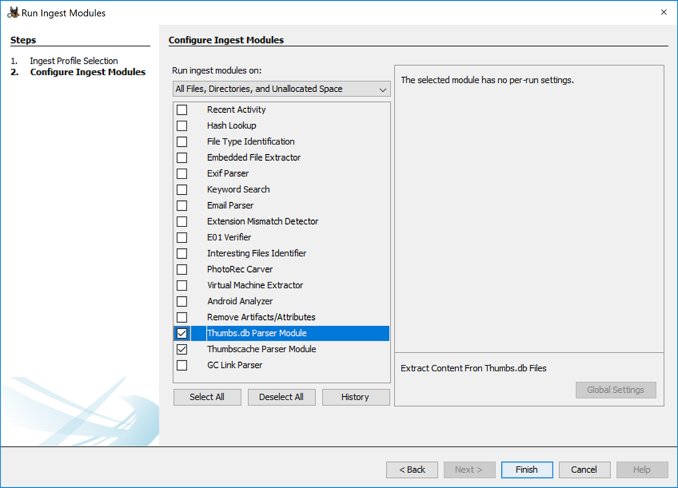Enable the Exif Parser checkbox
Viewport: 678px width, 488px height.
[182, 173]
